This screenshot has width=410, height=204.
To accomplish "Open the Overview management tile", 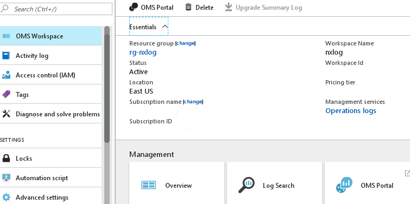I will pos(176,183).
